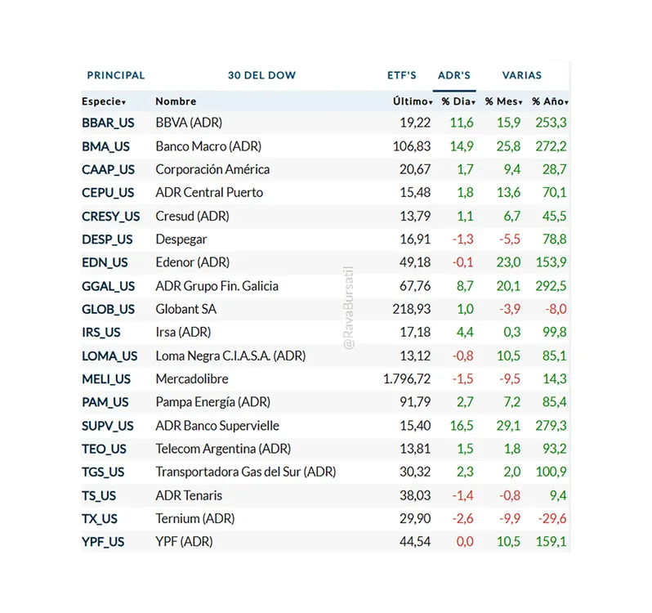Screen dimensions: 652x613
Task: Sort by Último price column
Action: pyautogui.click(x=413, y=101)
